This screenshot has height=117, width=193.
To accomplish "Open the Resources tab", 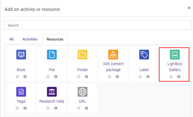I will pyautogui.click(x=55, y=39).
